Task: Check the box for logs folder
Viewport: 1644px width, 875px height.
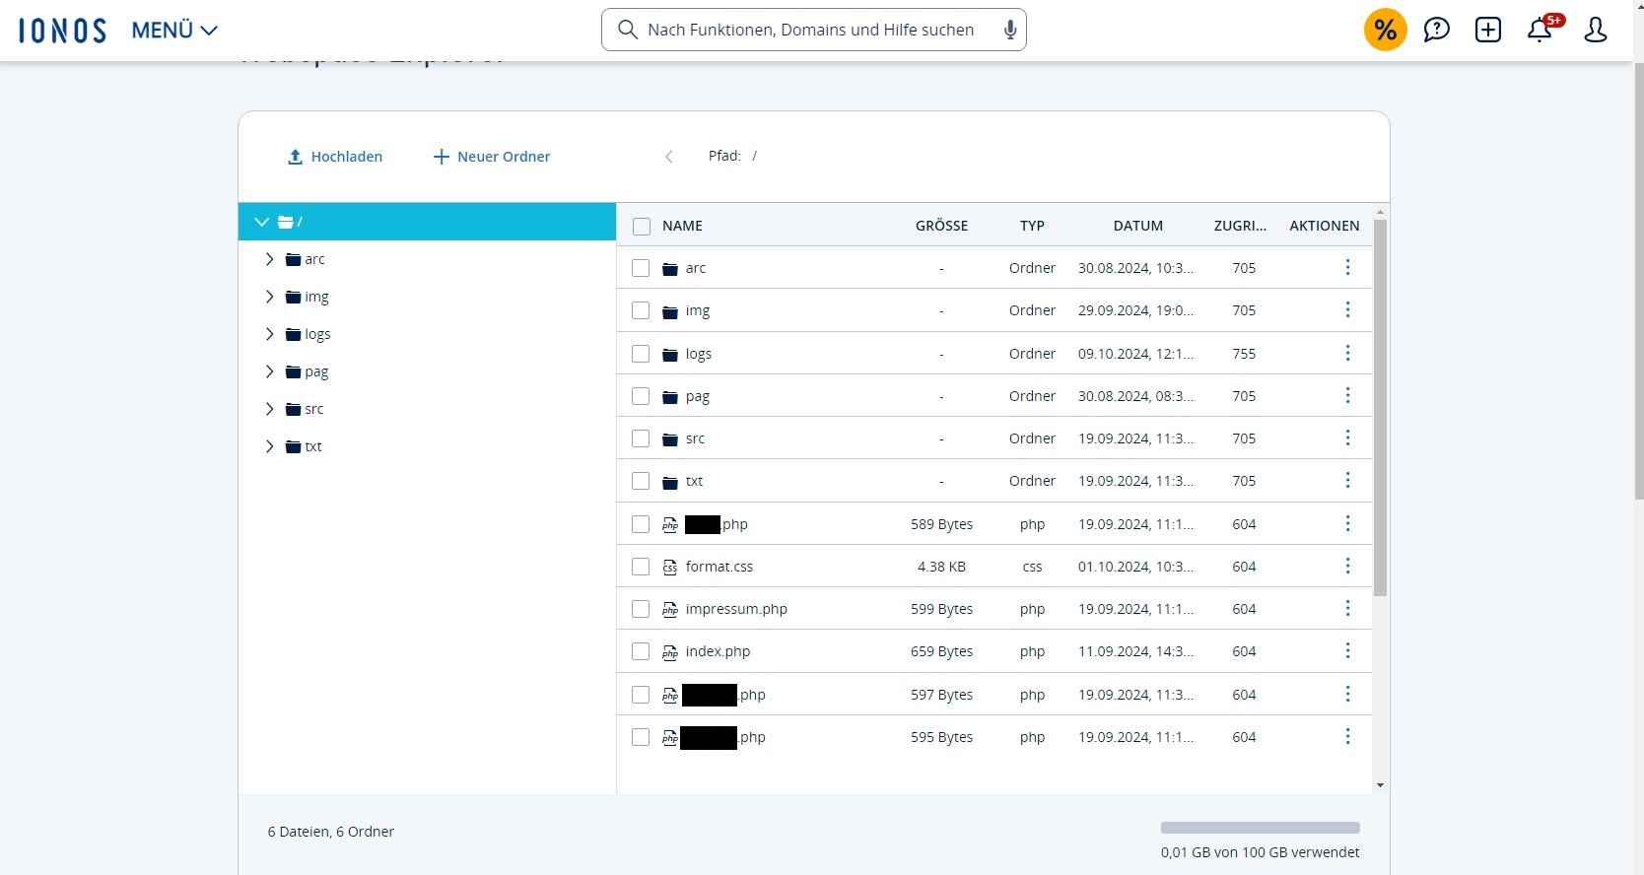Action: click(641, 354)
